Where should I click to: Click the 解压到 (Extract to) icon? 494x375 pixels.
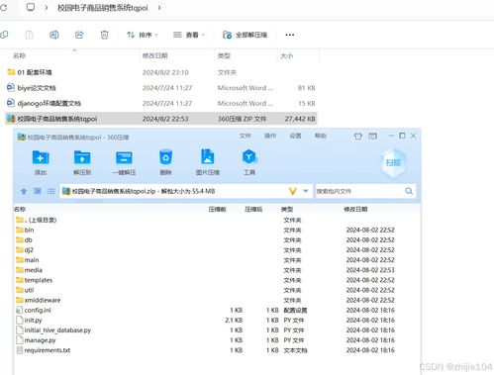click(82, 158)
